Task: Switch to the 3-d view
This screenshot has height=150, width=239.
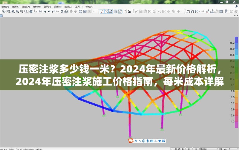Action: [40, 11]
